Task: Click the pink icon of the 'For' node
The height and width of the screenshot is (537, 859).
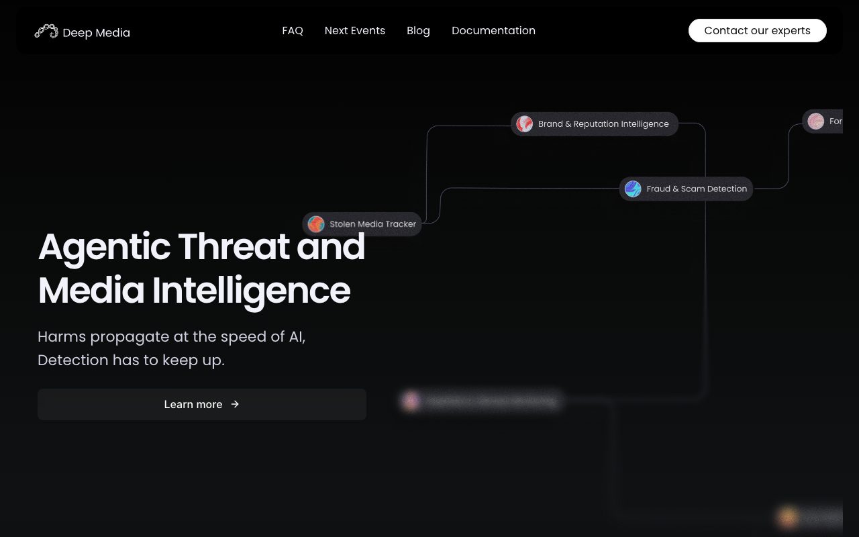Action: (x=816, y=121)
